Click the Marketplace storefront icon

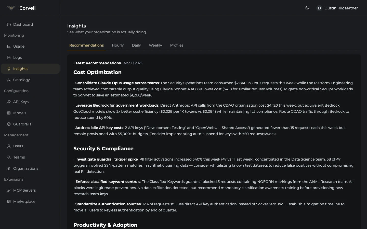click(x=9, y=201)
